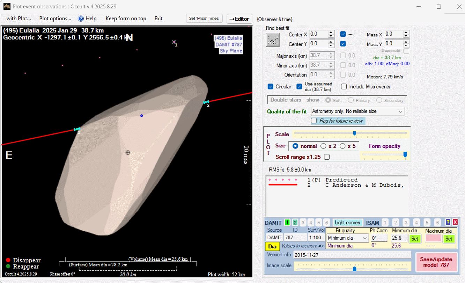Check Flag for future review

coord(314,121)
